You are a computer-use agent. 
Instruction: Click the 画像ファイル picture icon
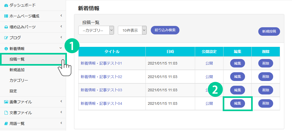6,102
